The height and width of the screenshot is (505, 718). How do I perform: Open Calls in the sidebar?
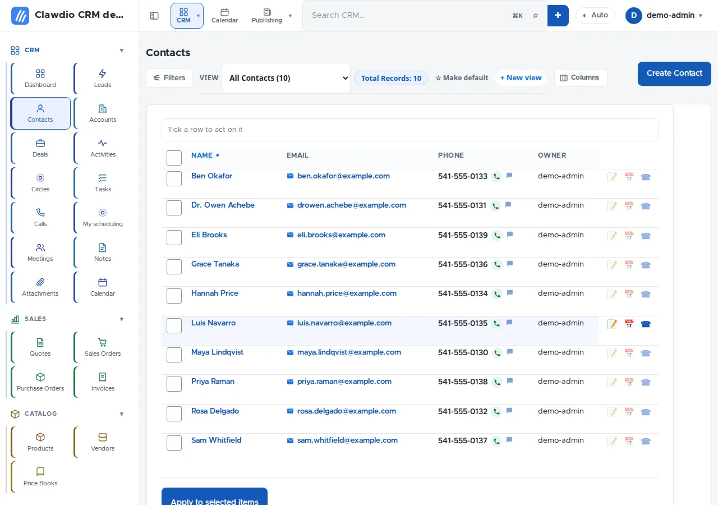pyautogui.click(x=40, y=218)
